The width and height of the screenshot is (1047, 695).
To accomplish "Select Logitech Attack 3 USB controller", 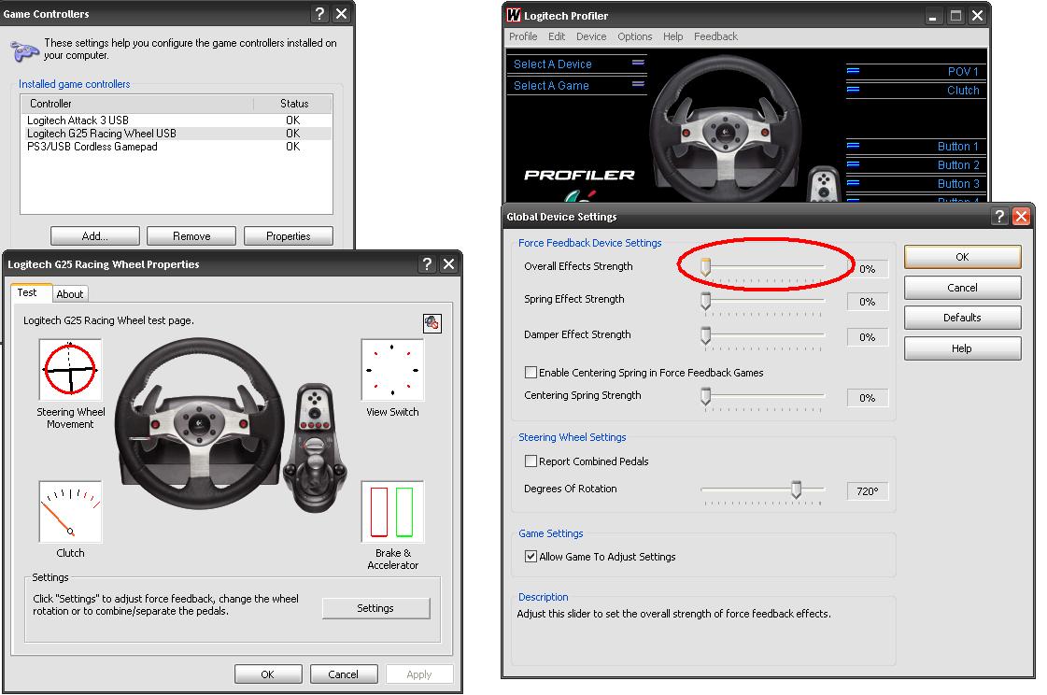I will [x=177, y=121].
